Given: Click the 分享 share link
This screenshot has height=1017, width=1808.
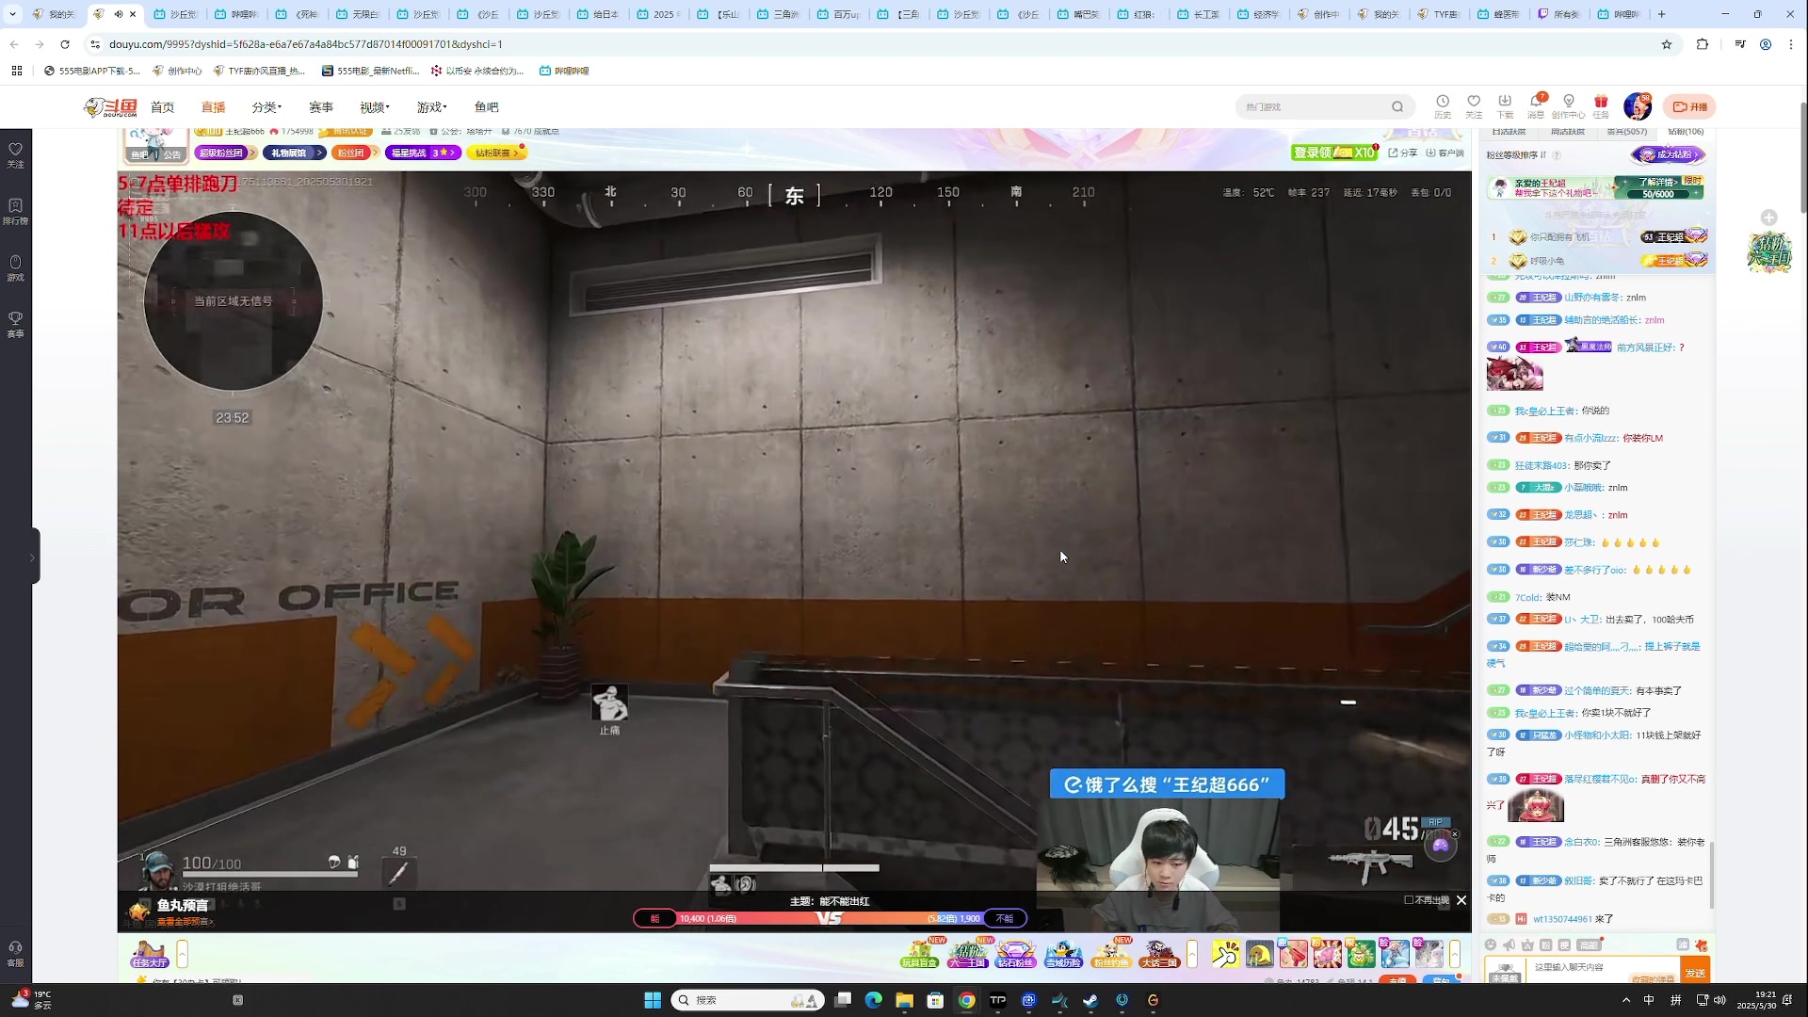Looking at the screenshot, I should click(x=1403, y=153).
